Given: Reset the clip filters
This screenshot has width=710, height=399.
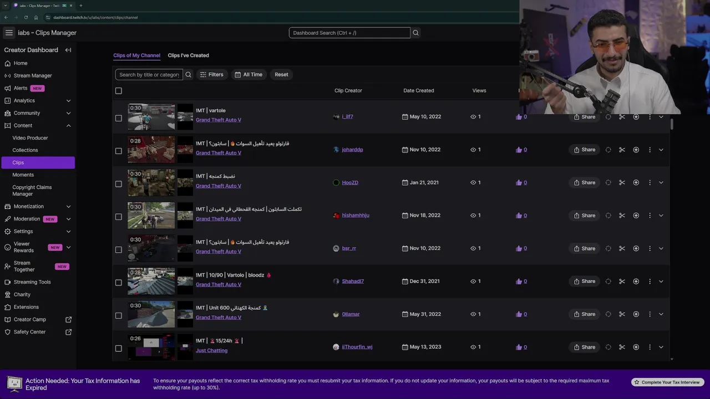Looking at the screenshot, I should [x=281, y=74].
